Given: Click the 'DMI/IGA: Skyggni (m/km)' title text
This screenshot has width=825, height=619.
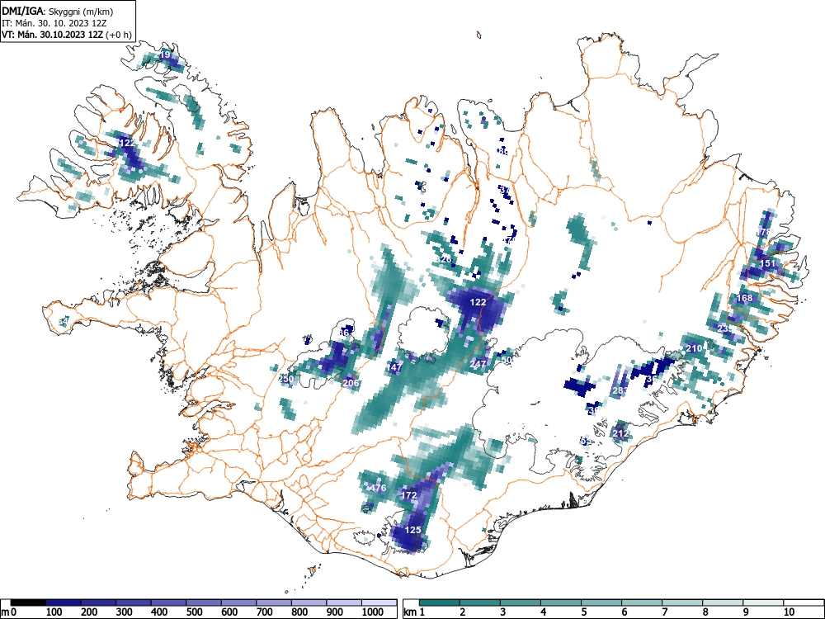Looking at the screenshot, I should [58, 11].
